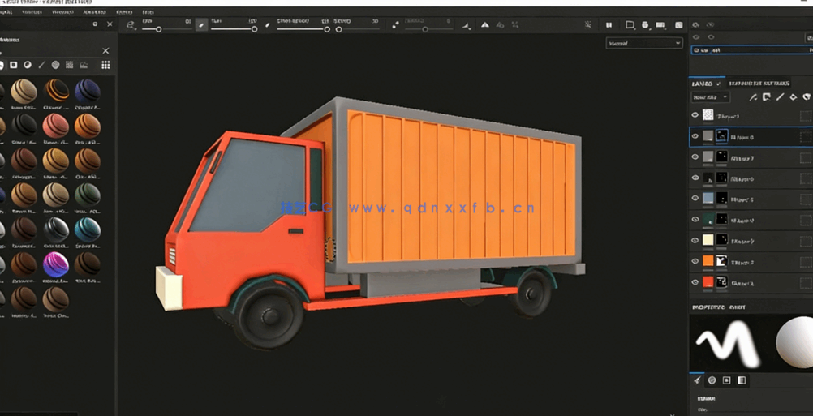Click the brush stroke preview thumbnail
The image size is (813, 416).
[725, 341]
